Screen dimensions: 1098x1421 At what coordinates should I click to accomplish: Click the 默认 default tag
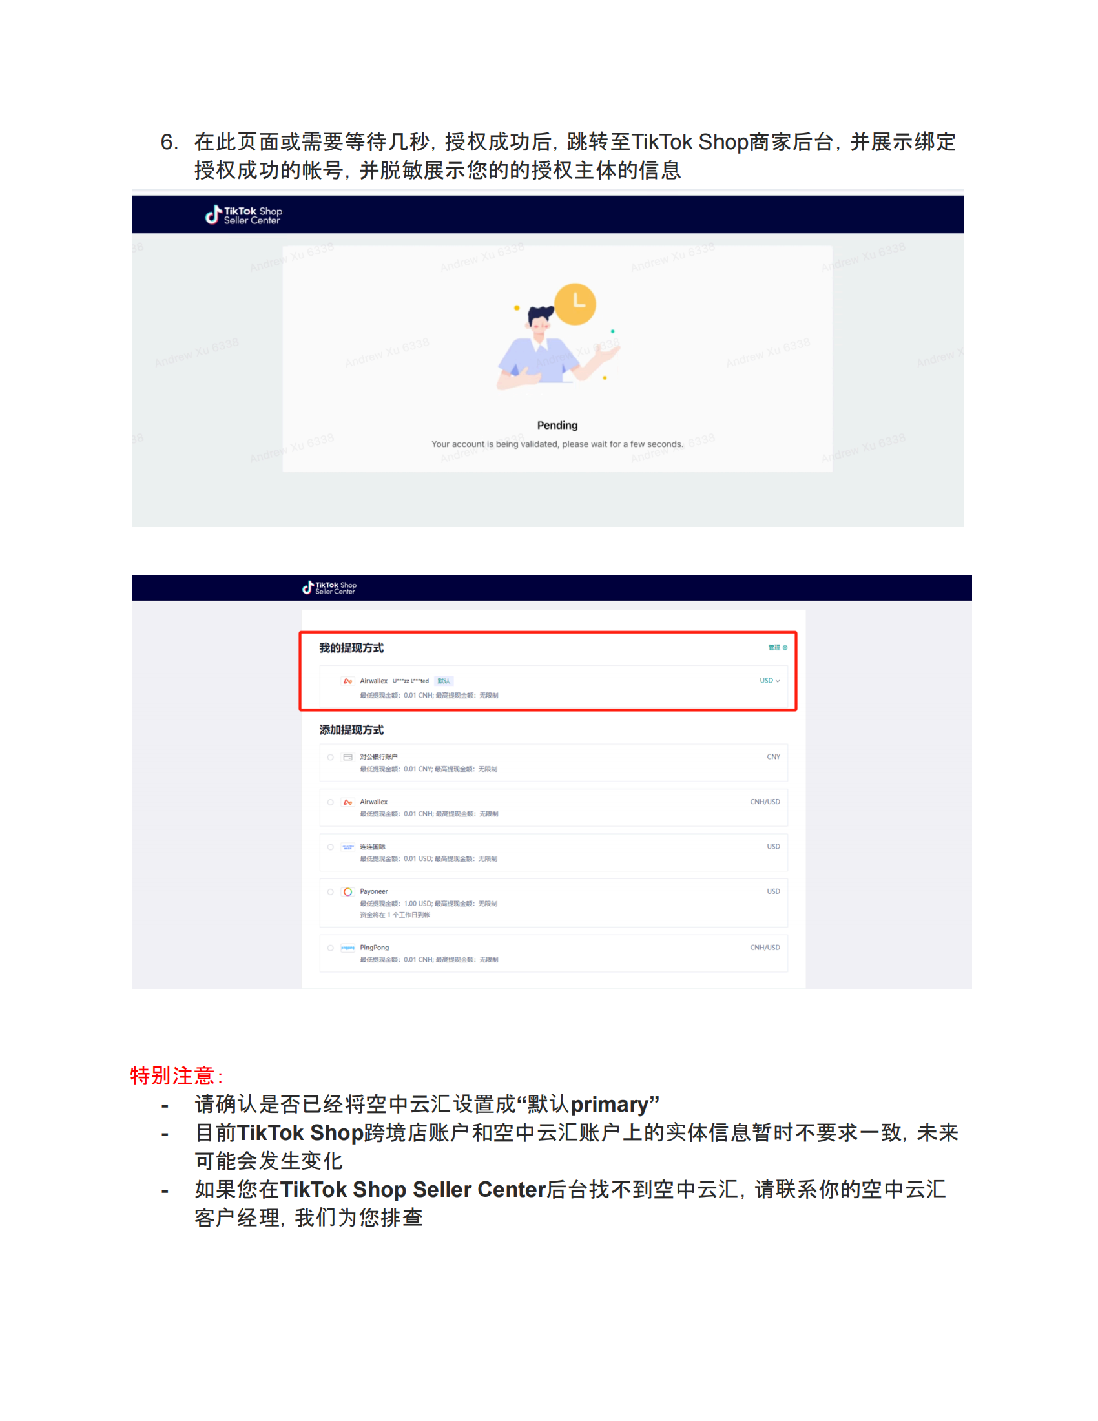coord(444,681)
